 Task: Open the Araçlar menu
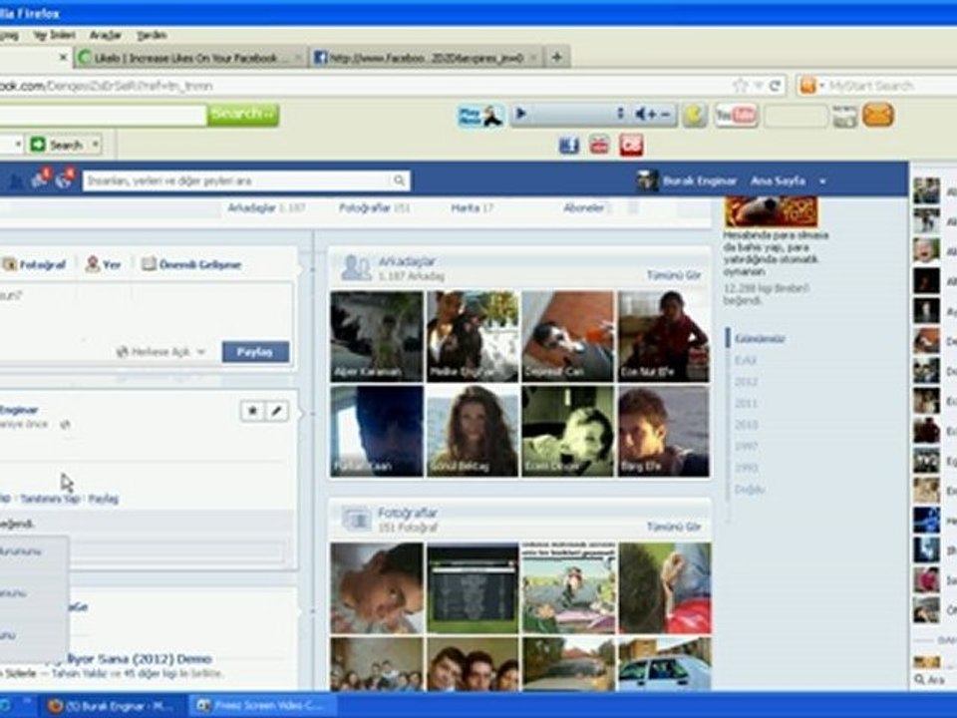point(105,36)
